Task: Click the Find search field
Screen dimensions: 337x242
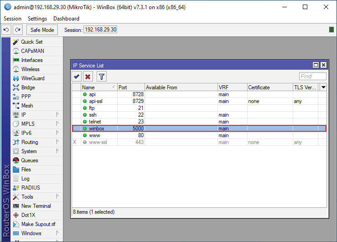Action: pos(313,77)
